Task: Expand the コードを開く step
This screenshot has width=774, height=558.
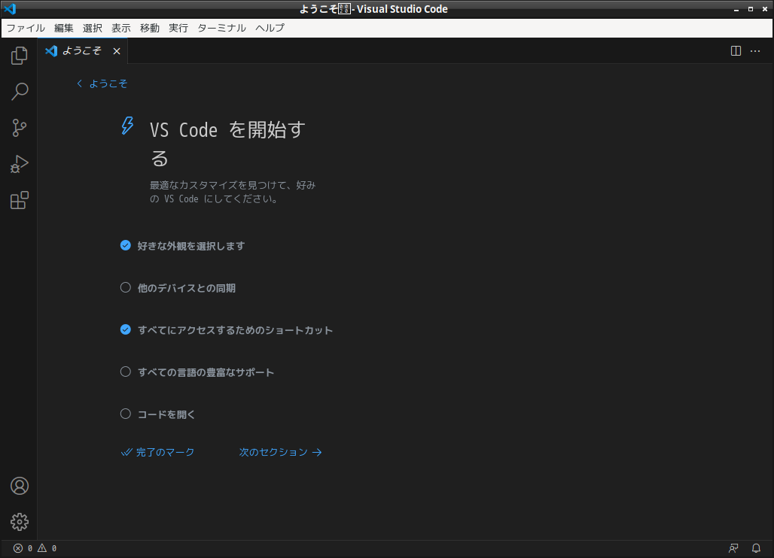Action: pyautogui.click(x=166, y=414)
